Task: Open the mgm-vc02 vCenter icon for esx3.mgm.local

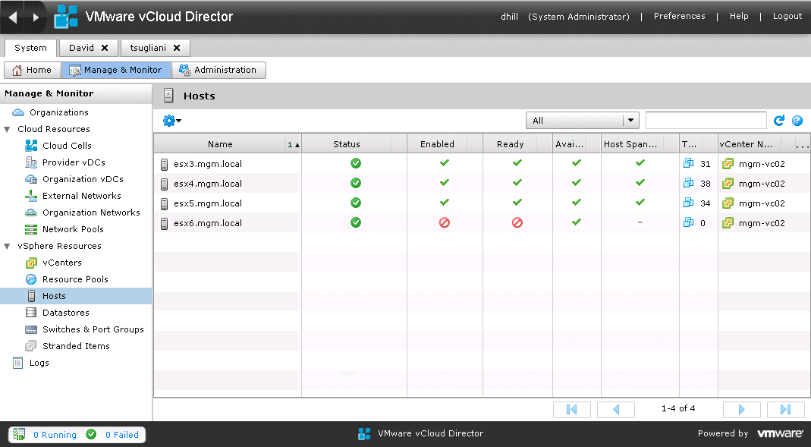Action: [729, 163]
